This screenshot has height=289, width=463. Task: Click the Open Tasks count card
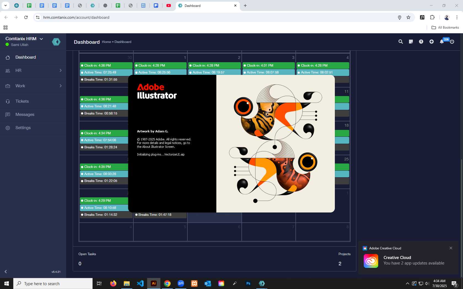(87, 259)
